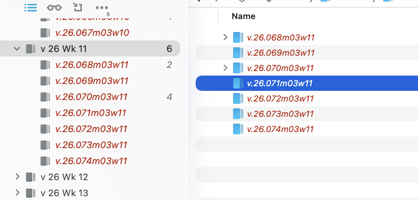Expand v.26.068m03w11 in the item list

click(225, 37)
